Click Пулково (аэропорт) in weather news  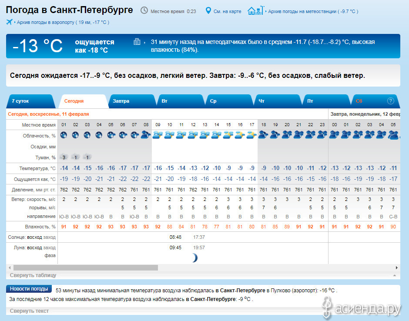click(293, 291)
